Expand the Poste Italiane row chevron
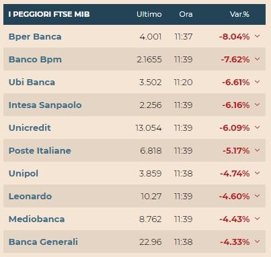The width and height of the screenshot is (271, 257). 258,150
